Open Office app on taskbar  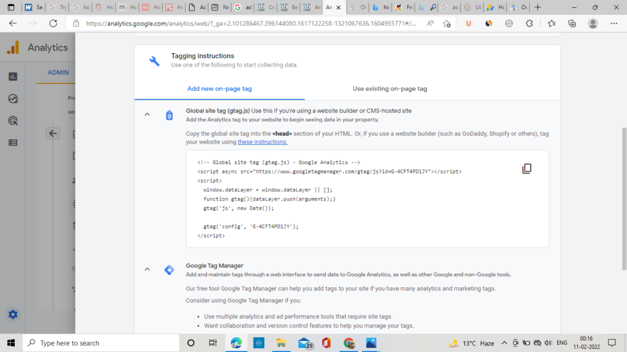326,343
